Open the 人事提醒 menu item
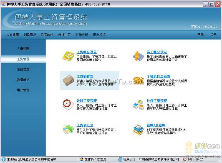The image size is (222, 163). coord(12,35)
